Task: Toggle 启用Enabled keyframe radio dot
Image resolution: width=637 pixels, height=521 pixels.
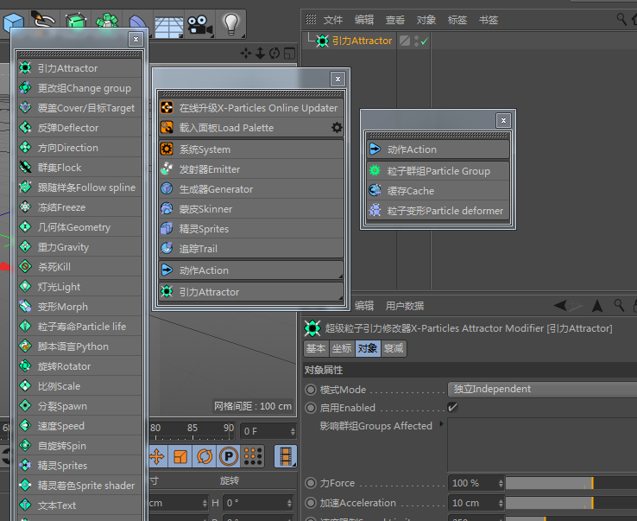Action: (311, 408)
